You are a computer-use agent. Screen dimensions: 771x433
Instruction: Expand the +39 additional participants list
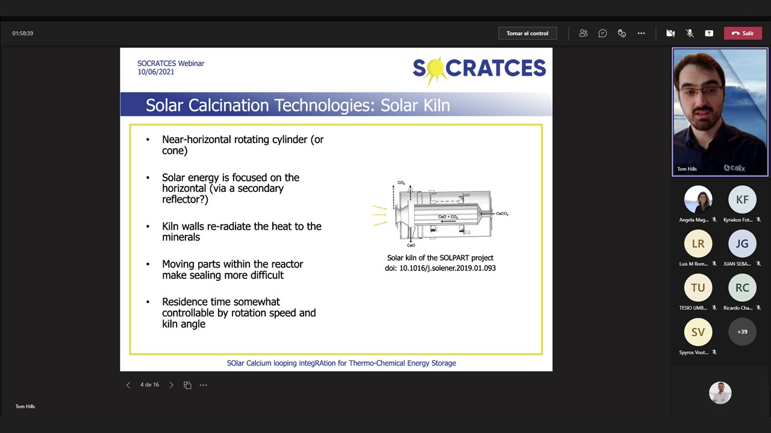(742, 332)
